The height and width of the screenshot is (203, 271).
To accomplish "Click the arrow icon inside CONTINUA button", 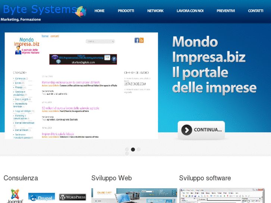I will click(x=187, y=130).
